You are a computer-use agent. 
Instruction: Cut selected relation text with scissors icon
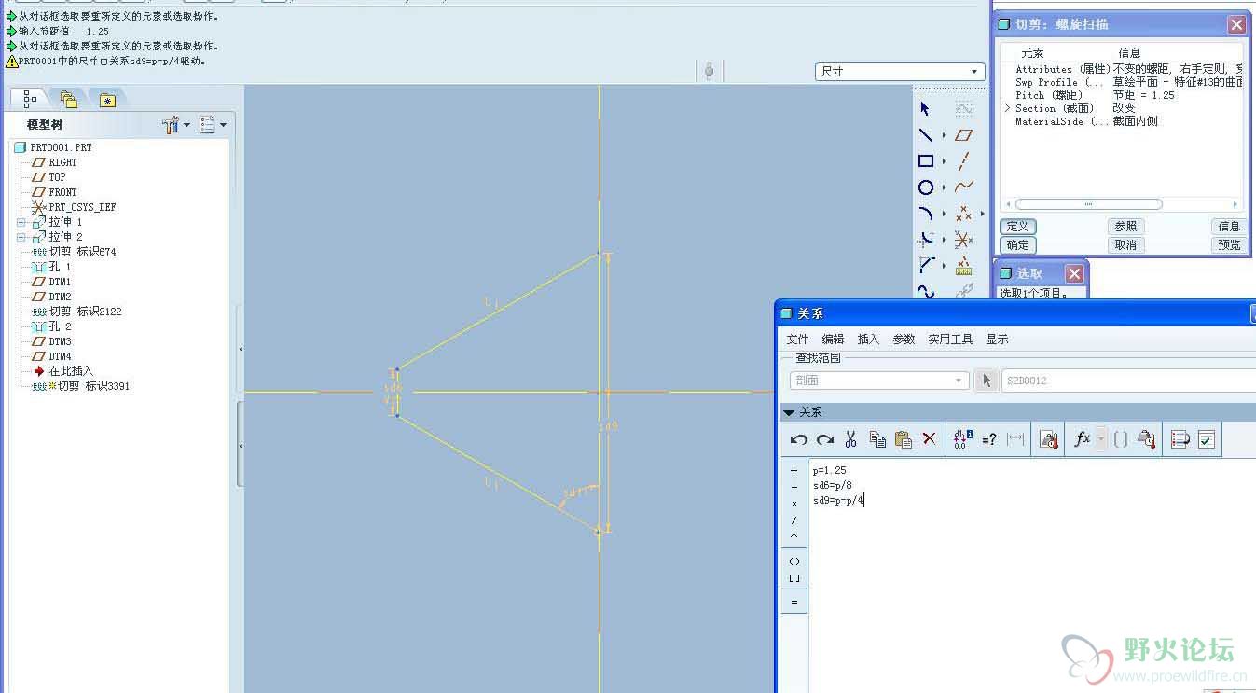click(850, 439)
